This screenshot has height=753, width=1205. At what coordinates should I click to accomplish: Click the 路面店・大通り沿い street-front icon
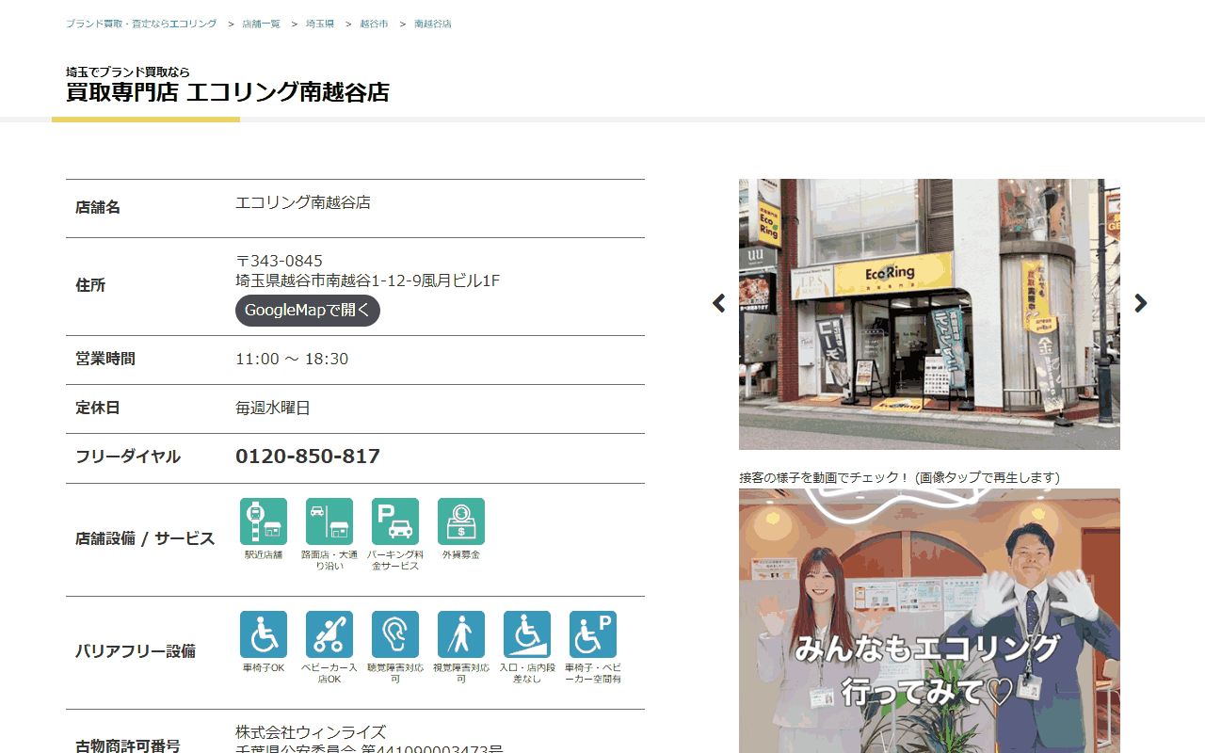pyautogui.click(x=329, y=521)
